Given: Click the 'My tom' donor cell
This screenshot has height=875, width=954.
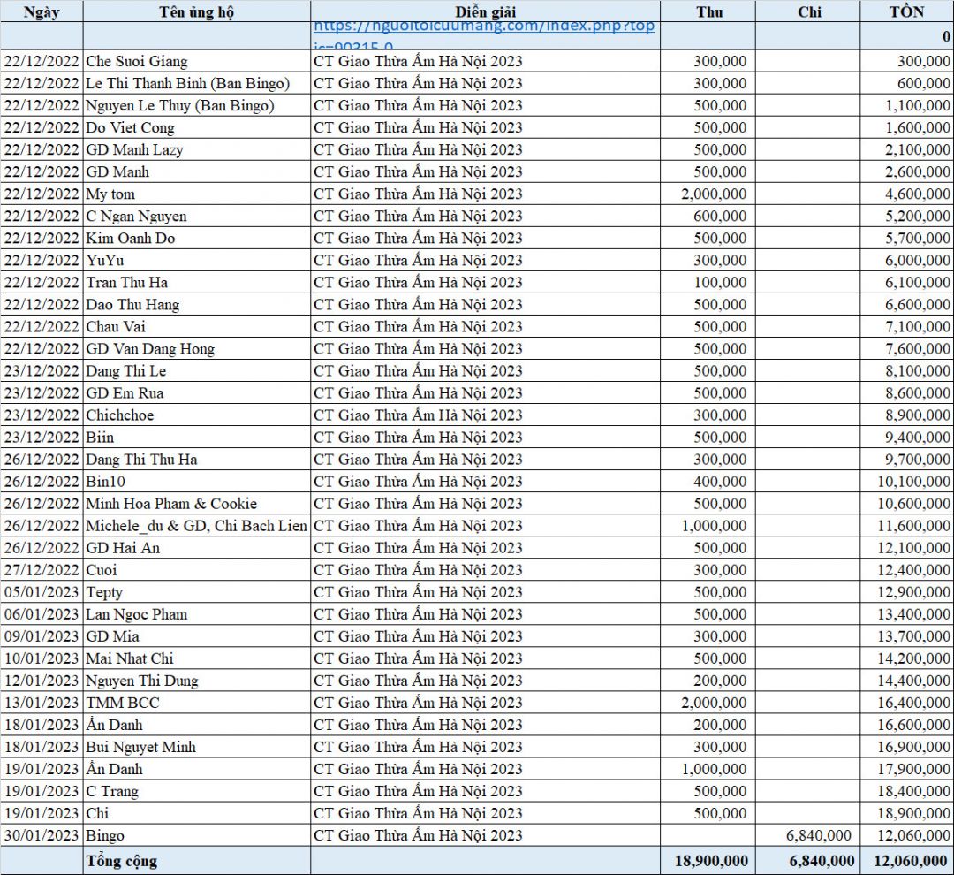Looking at the screenshot, I should tap(110, 194).
